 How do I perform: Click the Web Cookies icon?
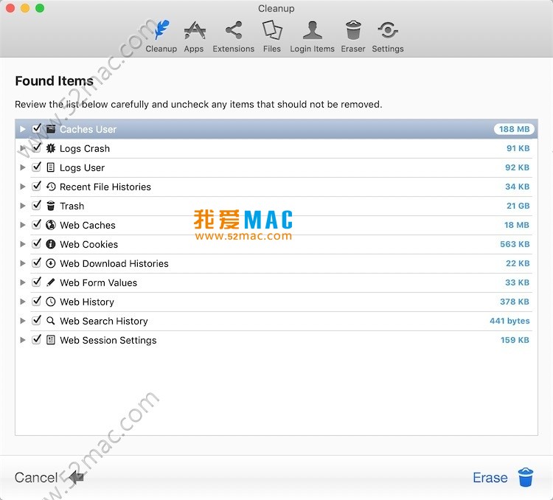(x=51, y=244)
